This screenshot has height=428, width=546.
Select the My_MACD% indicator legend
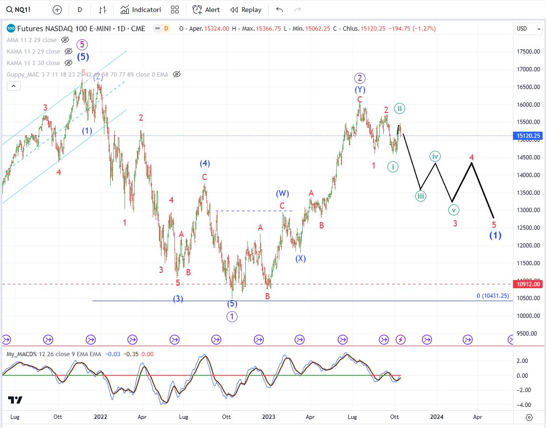pyautogui.click(x=54, y=354)
